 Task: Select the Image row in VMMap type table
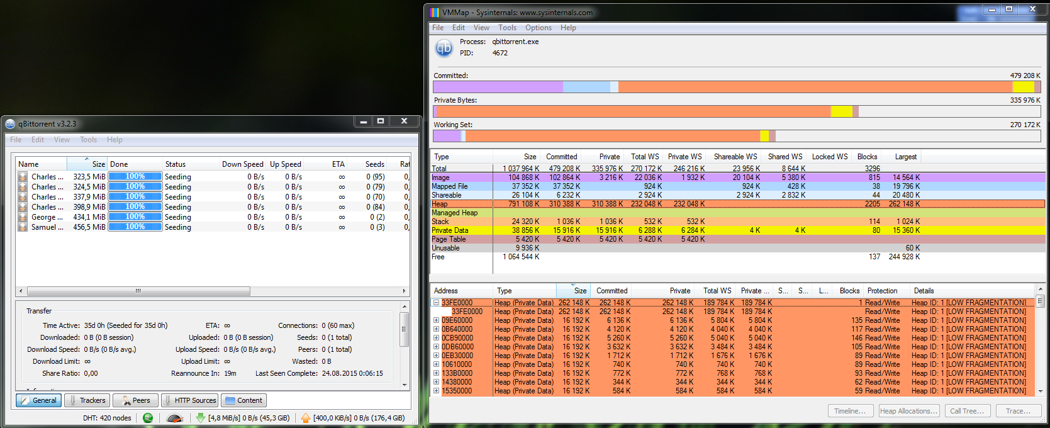[738, 177]
